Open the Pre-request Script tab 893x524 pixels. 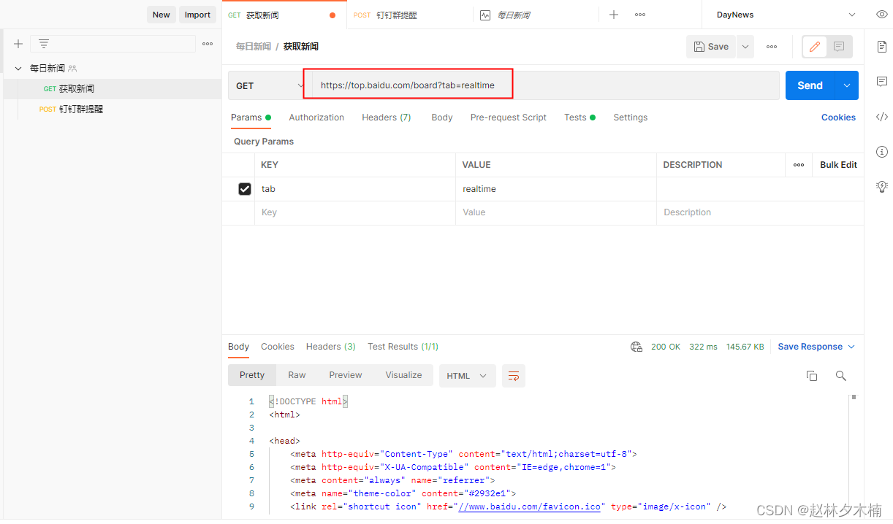509,117
